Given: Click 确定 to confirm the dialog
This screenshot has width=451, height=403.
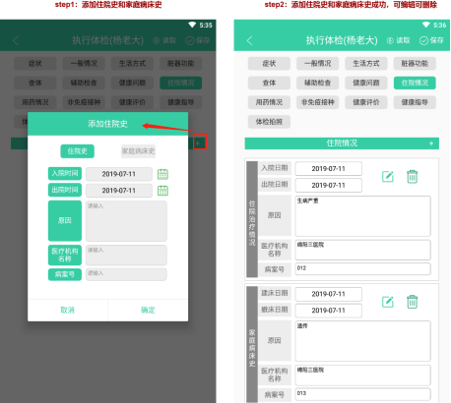Looking at the screenshot, I should (x=148, y=310).
